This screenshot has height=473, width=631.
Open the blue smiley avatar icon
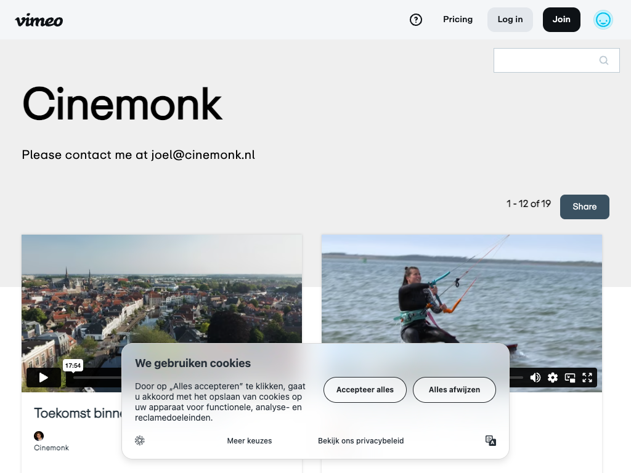603,20
